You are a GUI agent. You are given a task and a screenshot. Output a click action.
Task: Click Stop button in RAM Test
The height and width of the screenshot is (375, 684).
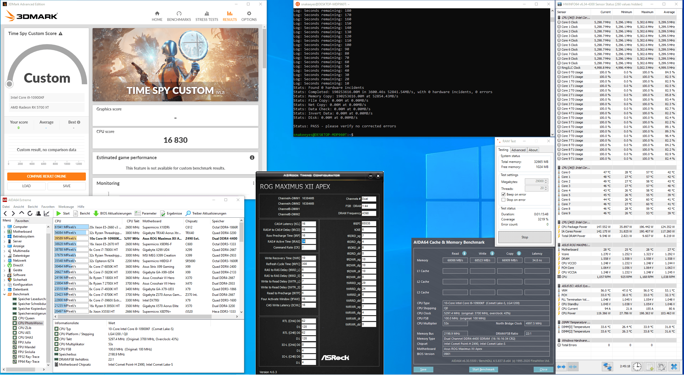(x=525, y=237)
